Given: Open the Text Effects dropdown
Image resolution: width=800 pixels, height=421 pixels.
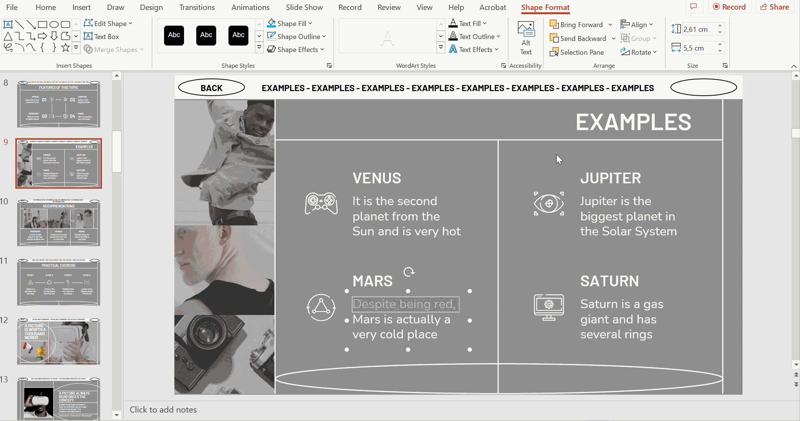Looking at the screenshot, I should (x=474, y=49).
